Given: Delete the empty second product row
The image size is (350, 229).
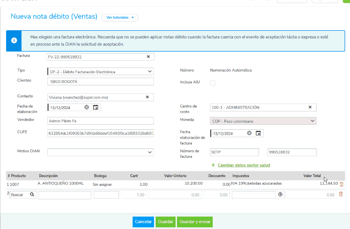Looking at the screenshot, I should tap(341, 194).
